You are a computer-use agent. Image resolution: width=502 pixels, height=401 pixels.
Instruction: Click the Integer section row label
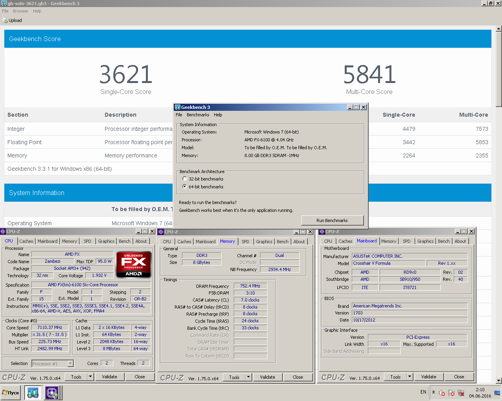point(16,129)
